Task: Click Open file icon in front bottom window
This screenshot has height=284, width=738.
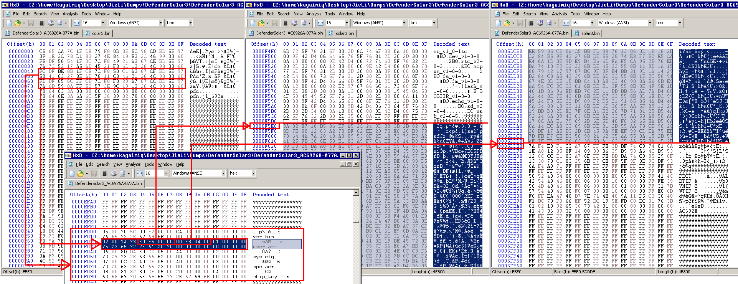Action: click(80, 173)
